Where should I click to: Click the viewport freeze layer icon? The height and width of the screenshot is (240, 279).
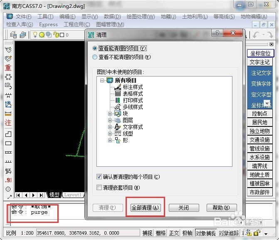(x=49, y=35)
